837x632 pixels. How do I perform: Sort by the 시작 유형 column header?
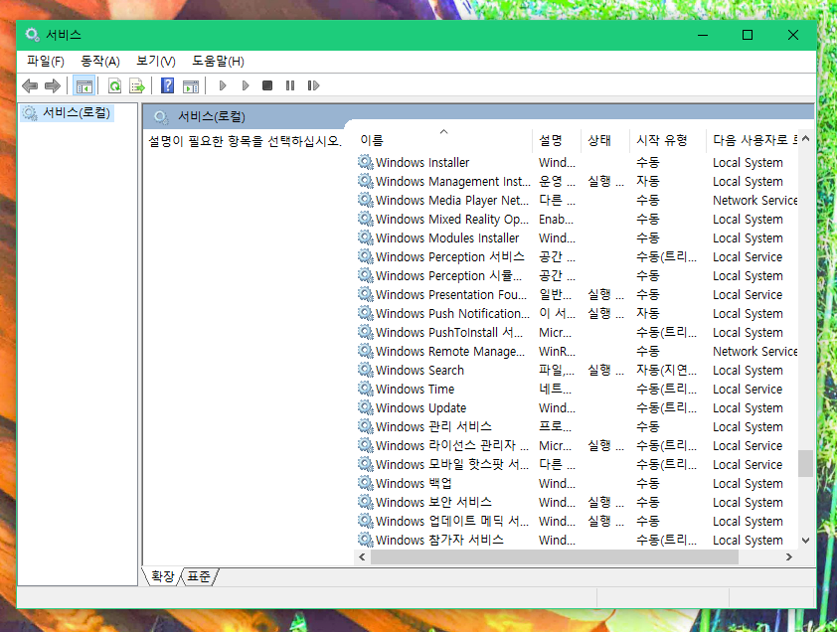[x=667, y=140]
